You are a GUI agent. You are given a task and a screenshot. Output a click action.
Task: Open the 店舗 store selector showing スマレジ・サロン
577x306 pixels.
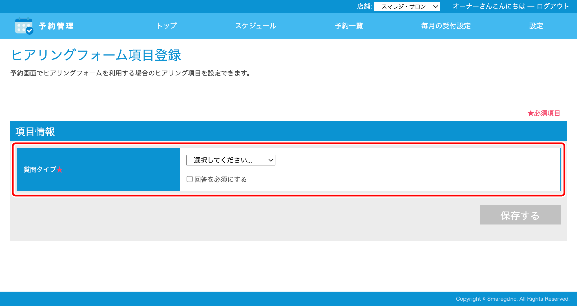pyautogui.click(x=407, y=6)
